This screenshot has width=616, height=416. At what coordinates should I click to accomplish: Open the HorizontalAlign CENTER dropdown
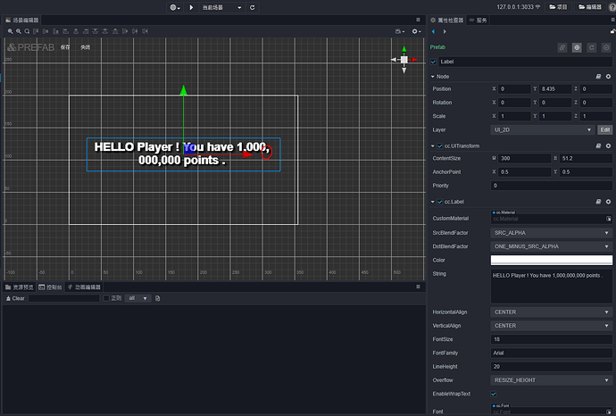click(551, 312)
